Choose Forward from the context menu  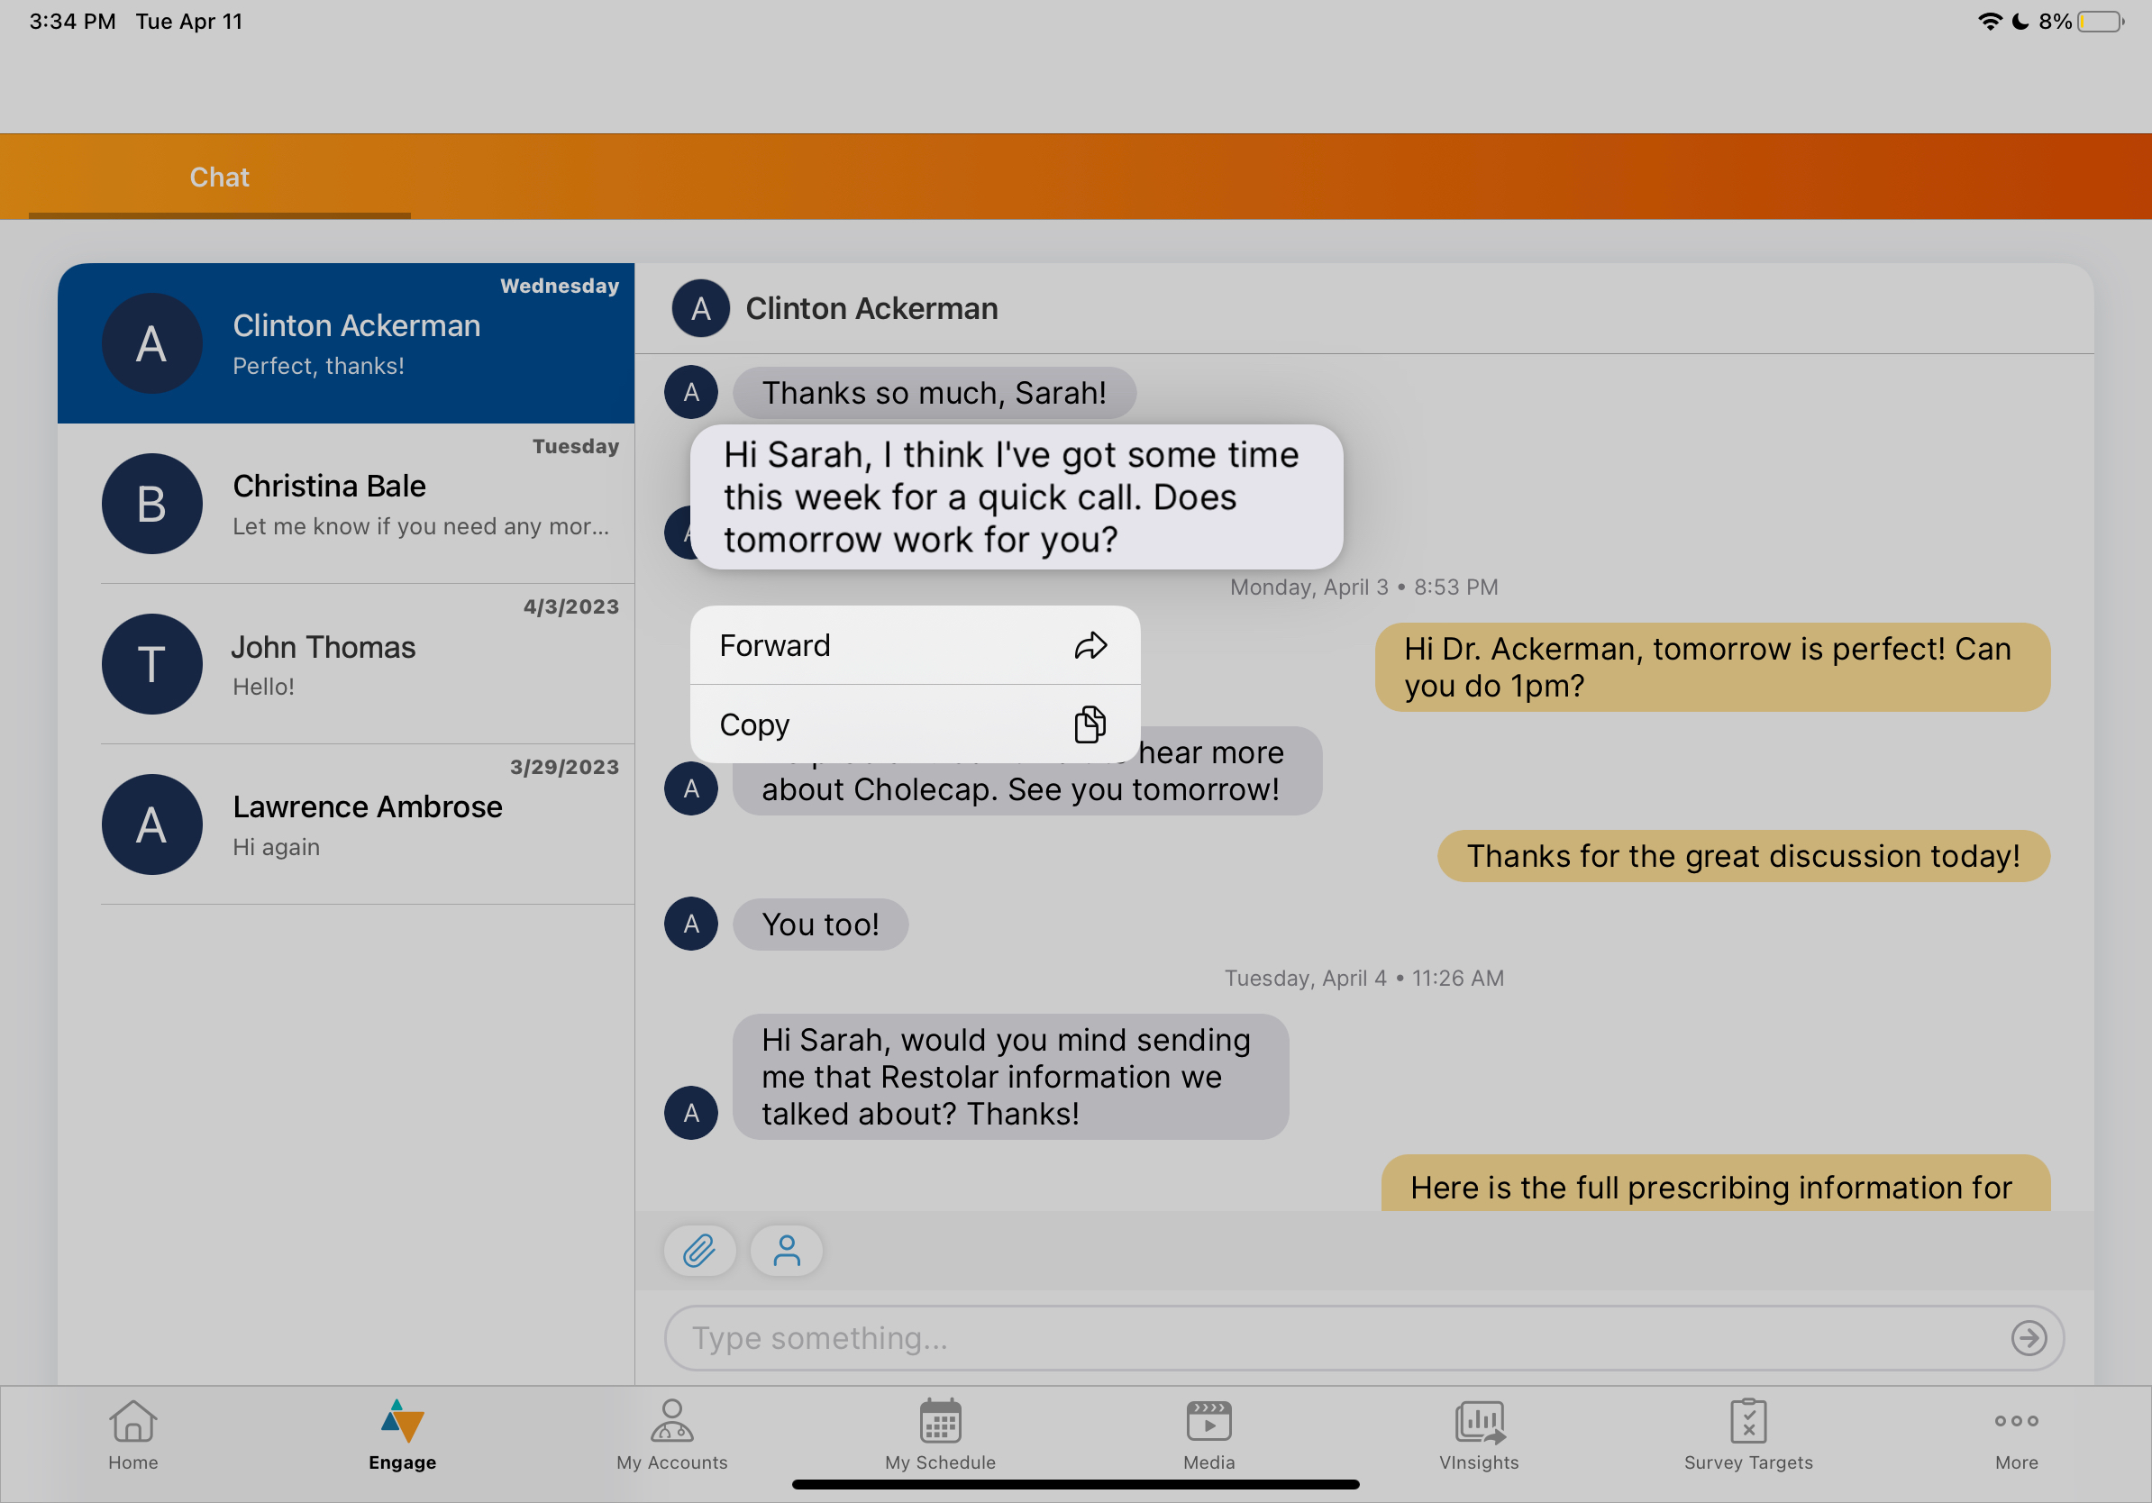tap(915, 645)
